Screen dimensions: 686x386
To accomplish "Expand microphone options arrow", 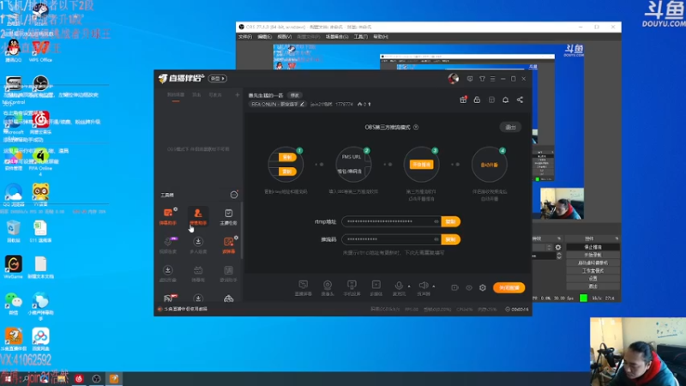I will (x=409, y=286).
